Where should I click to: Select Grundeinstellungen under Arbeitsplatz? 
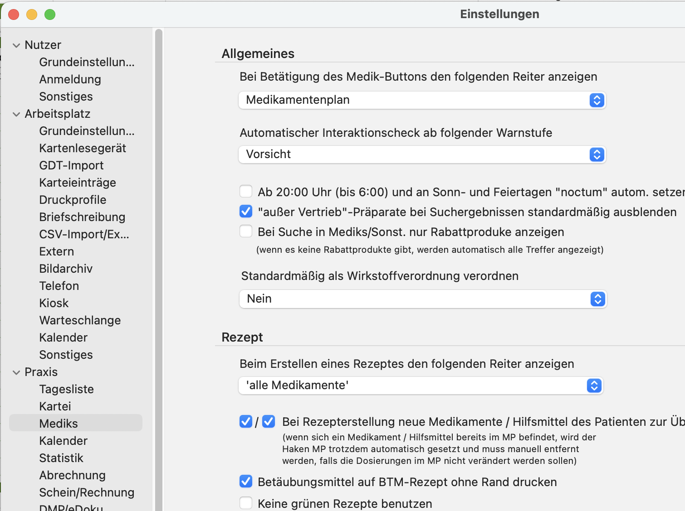(x=87, y=131)
